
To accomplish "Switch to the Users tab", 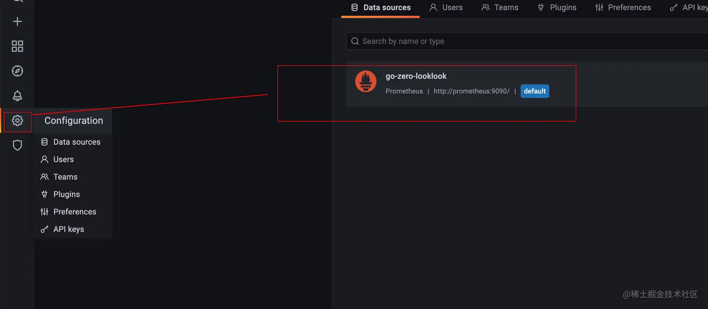I will pos(446,7).
